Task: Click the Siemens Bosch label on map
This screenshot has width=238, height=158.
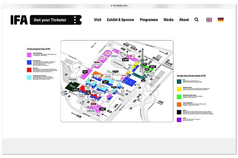Action: pos(81,95)
